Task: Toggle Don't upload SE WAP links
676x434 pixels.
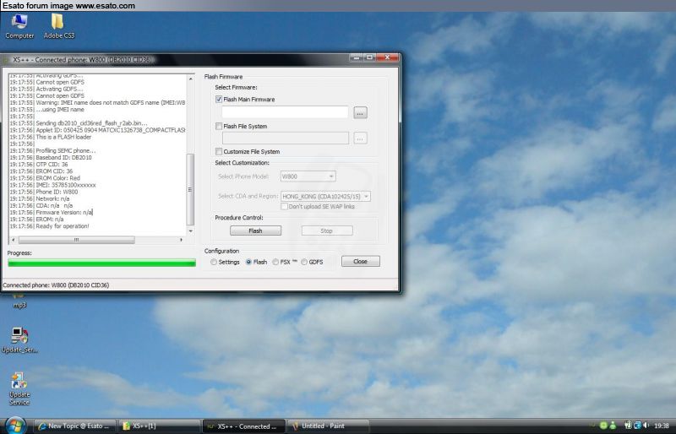Action: tap(284, 206)
